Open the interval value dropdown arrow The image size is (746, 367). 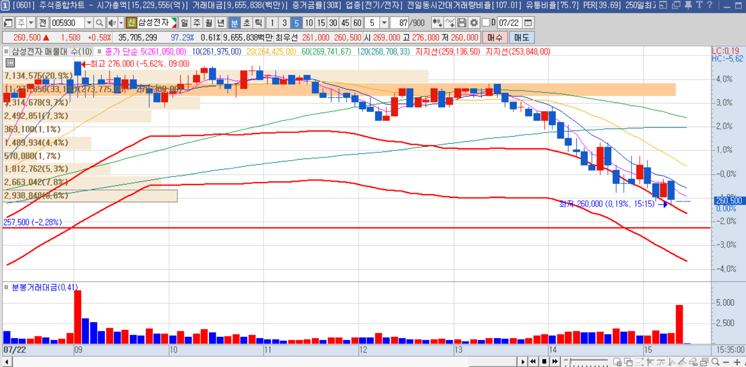coord(384,23)
